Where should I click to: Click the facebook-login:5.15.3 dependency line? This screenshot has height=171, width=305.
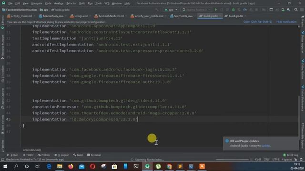105,69
